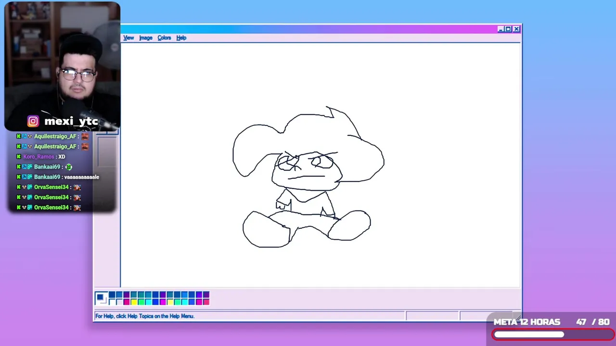Screen dimensions: 616x346
Task: Click the current foreground/background color indicator box
Action: (101, 298)
